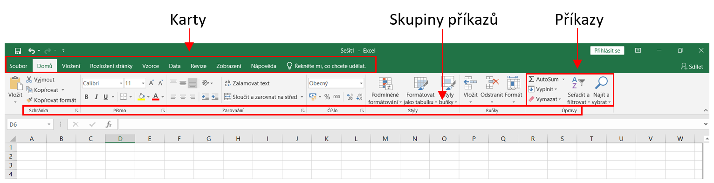The height and width of the screenshot is (183, 714).
Task: Click the Řekněte mi, co chcete udělat box
Action: point(326,66)
